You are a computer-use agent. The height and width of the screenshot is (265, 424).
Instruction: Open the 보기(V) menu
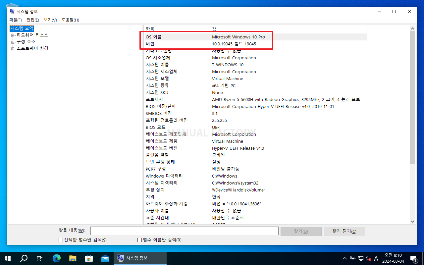pyautogui.click(x=50, y=20)
